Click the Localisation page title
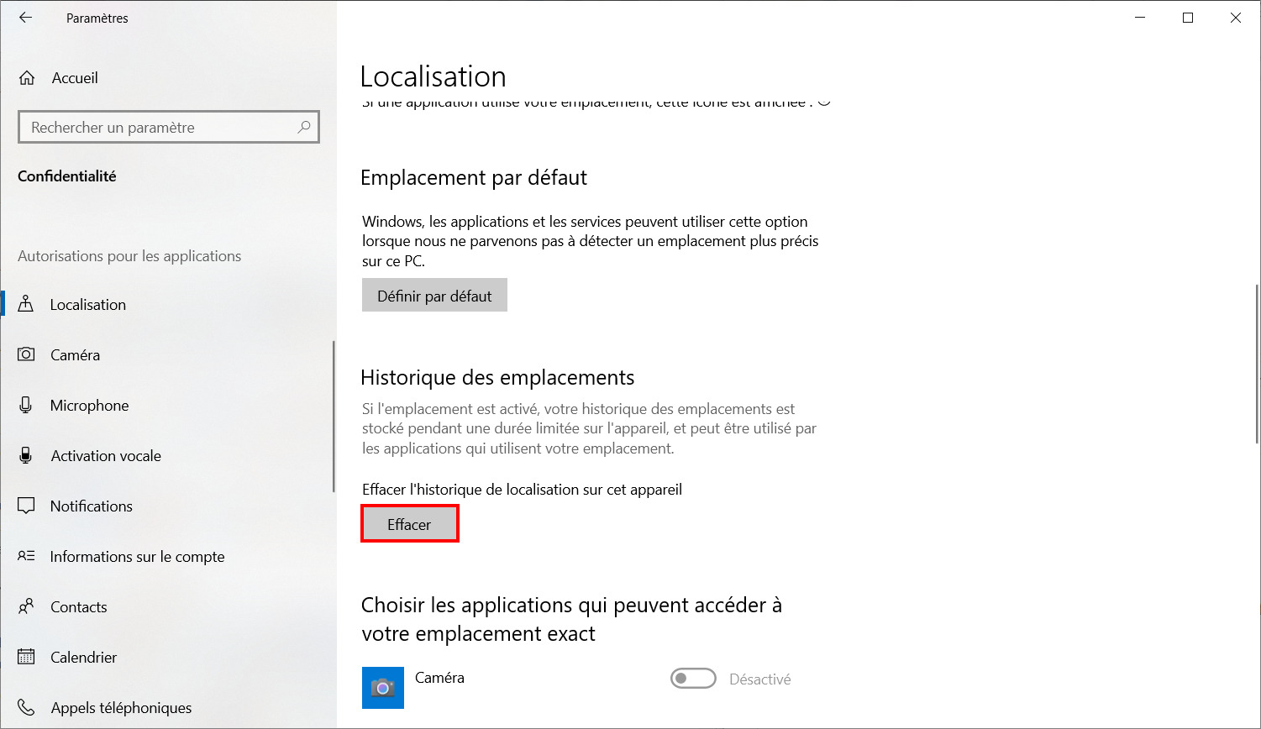This screenshot has height=729, width=1261. pos(433,76)
